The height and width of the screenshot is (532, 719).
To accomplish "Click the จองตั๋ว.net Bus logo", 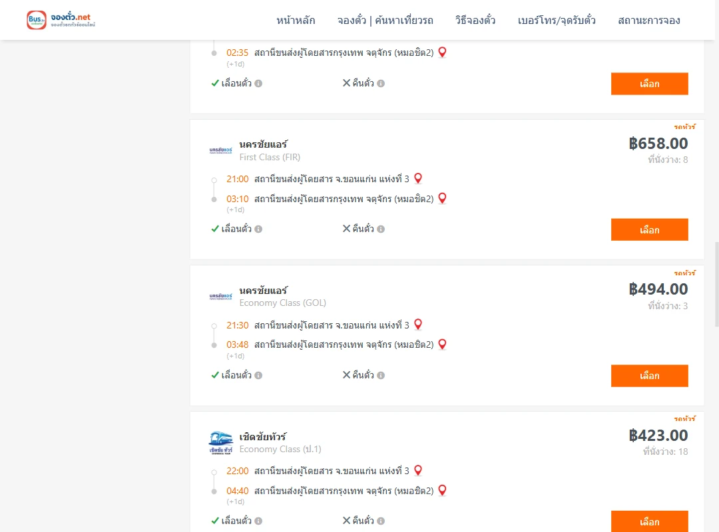I will click(x=61, y=20).
